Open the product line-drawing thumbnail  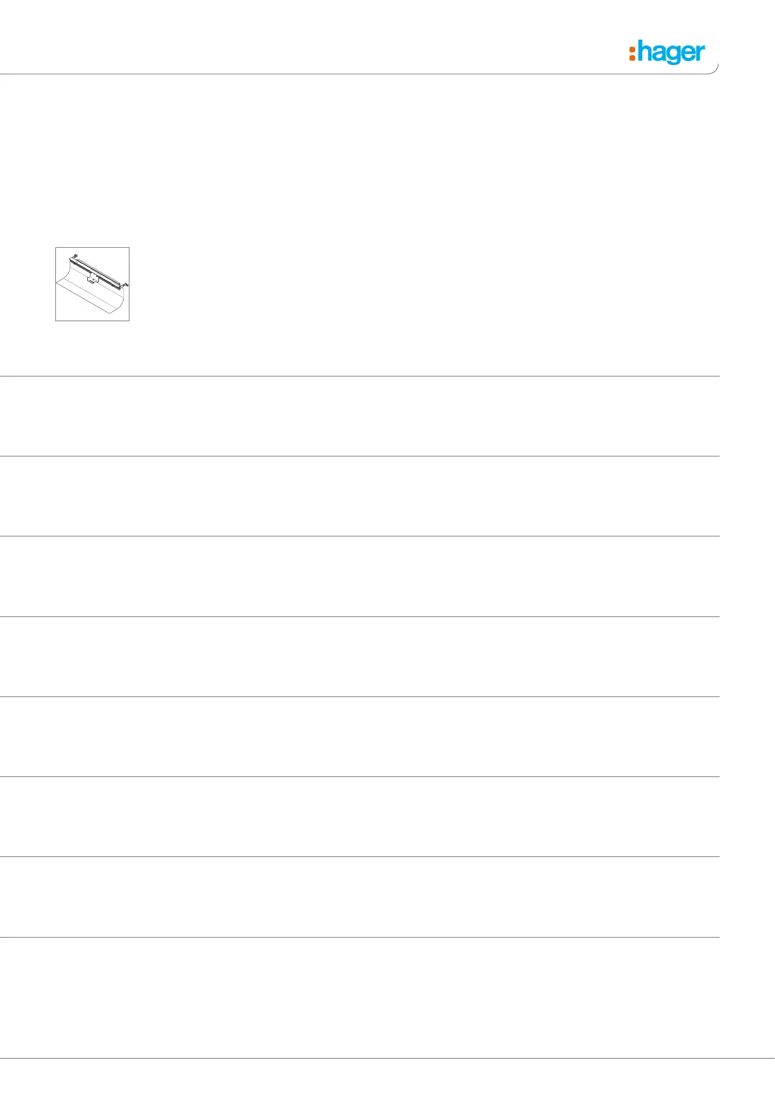click(92, 284)
